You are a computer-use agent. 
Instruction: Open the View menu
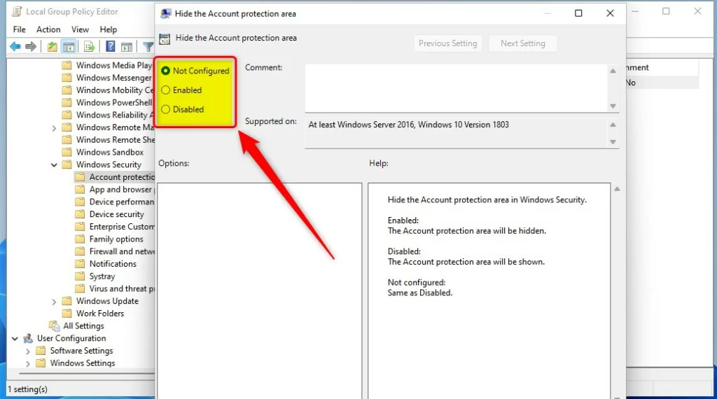tap(80, 29)
